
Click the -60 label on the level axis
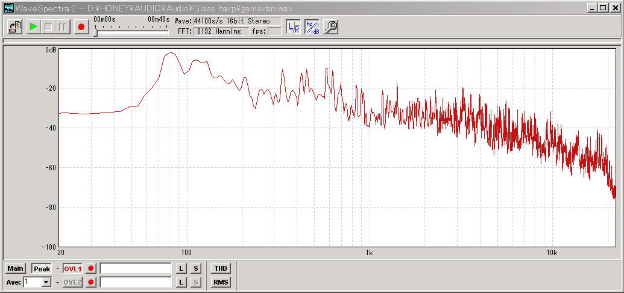(x=50, y=167)
